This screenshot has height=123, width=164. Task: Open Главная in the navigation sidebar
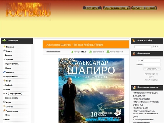(x=10, y=47)
